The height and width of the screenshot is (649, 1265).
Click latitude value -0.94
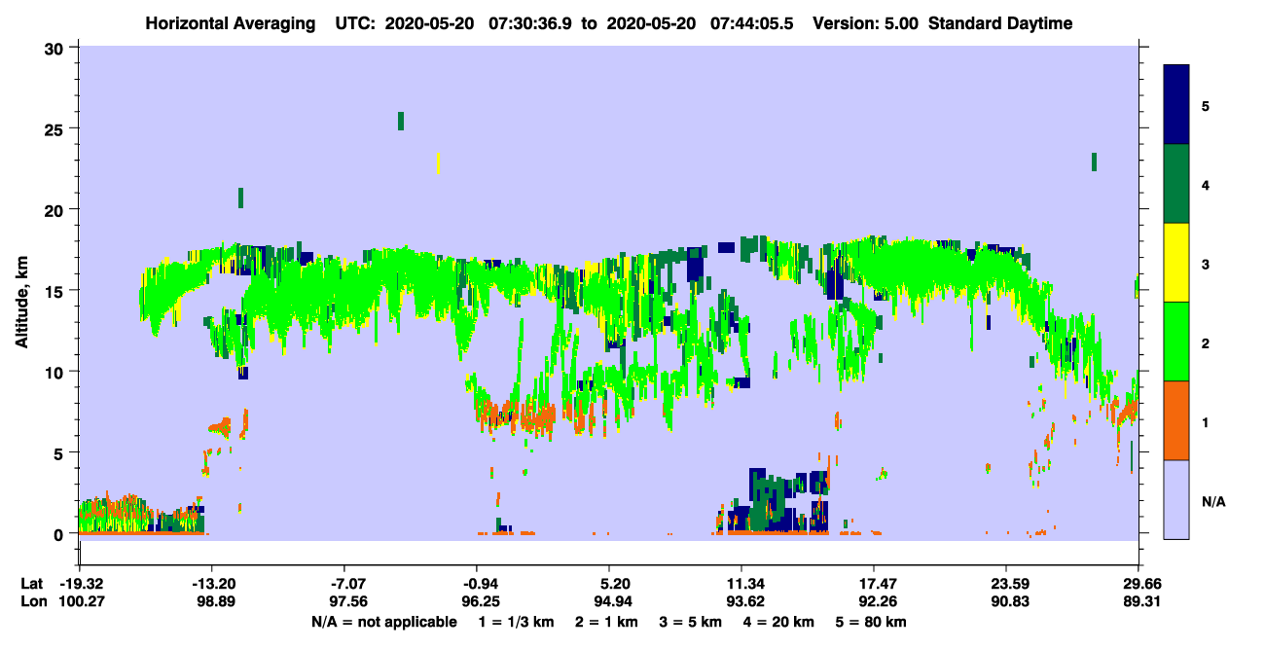point(480,584)
